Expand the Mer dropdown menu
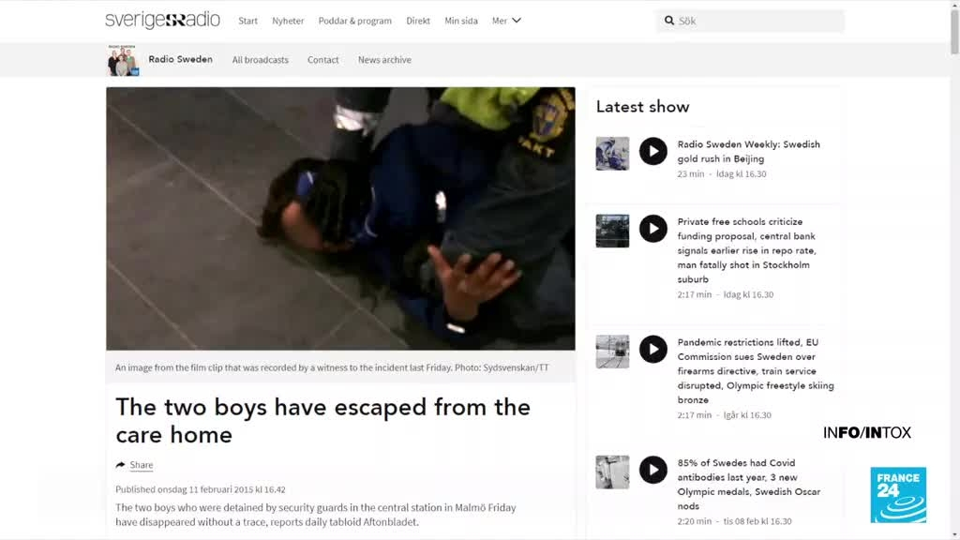This screenshot has height=540, width=960. [x=506, y=21]
